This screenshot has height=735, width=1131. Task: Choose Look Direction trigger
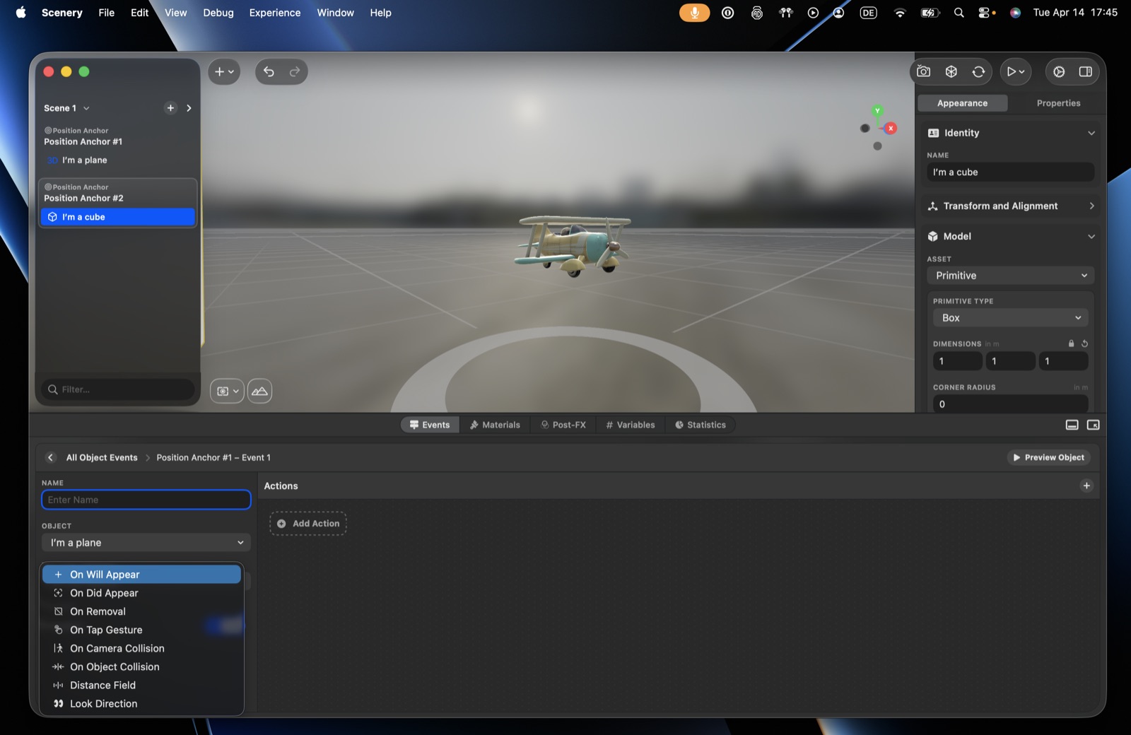(x=141, y=703)
